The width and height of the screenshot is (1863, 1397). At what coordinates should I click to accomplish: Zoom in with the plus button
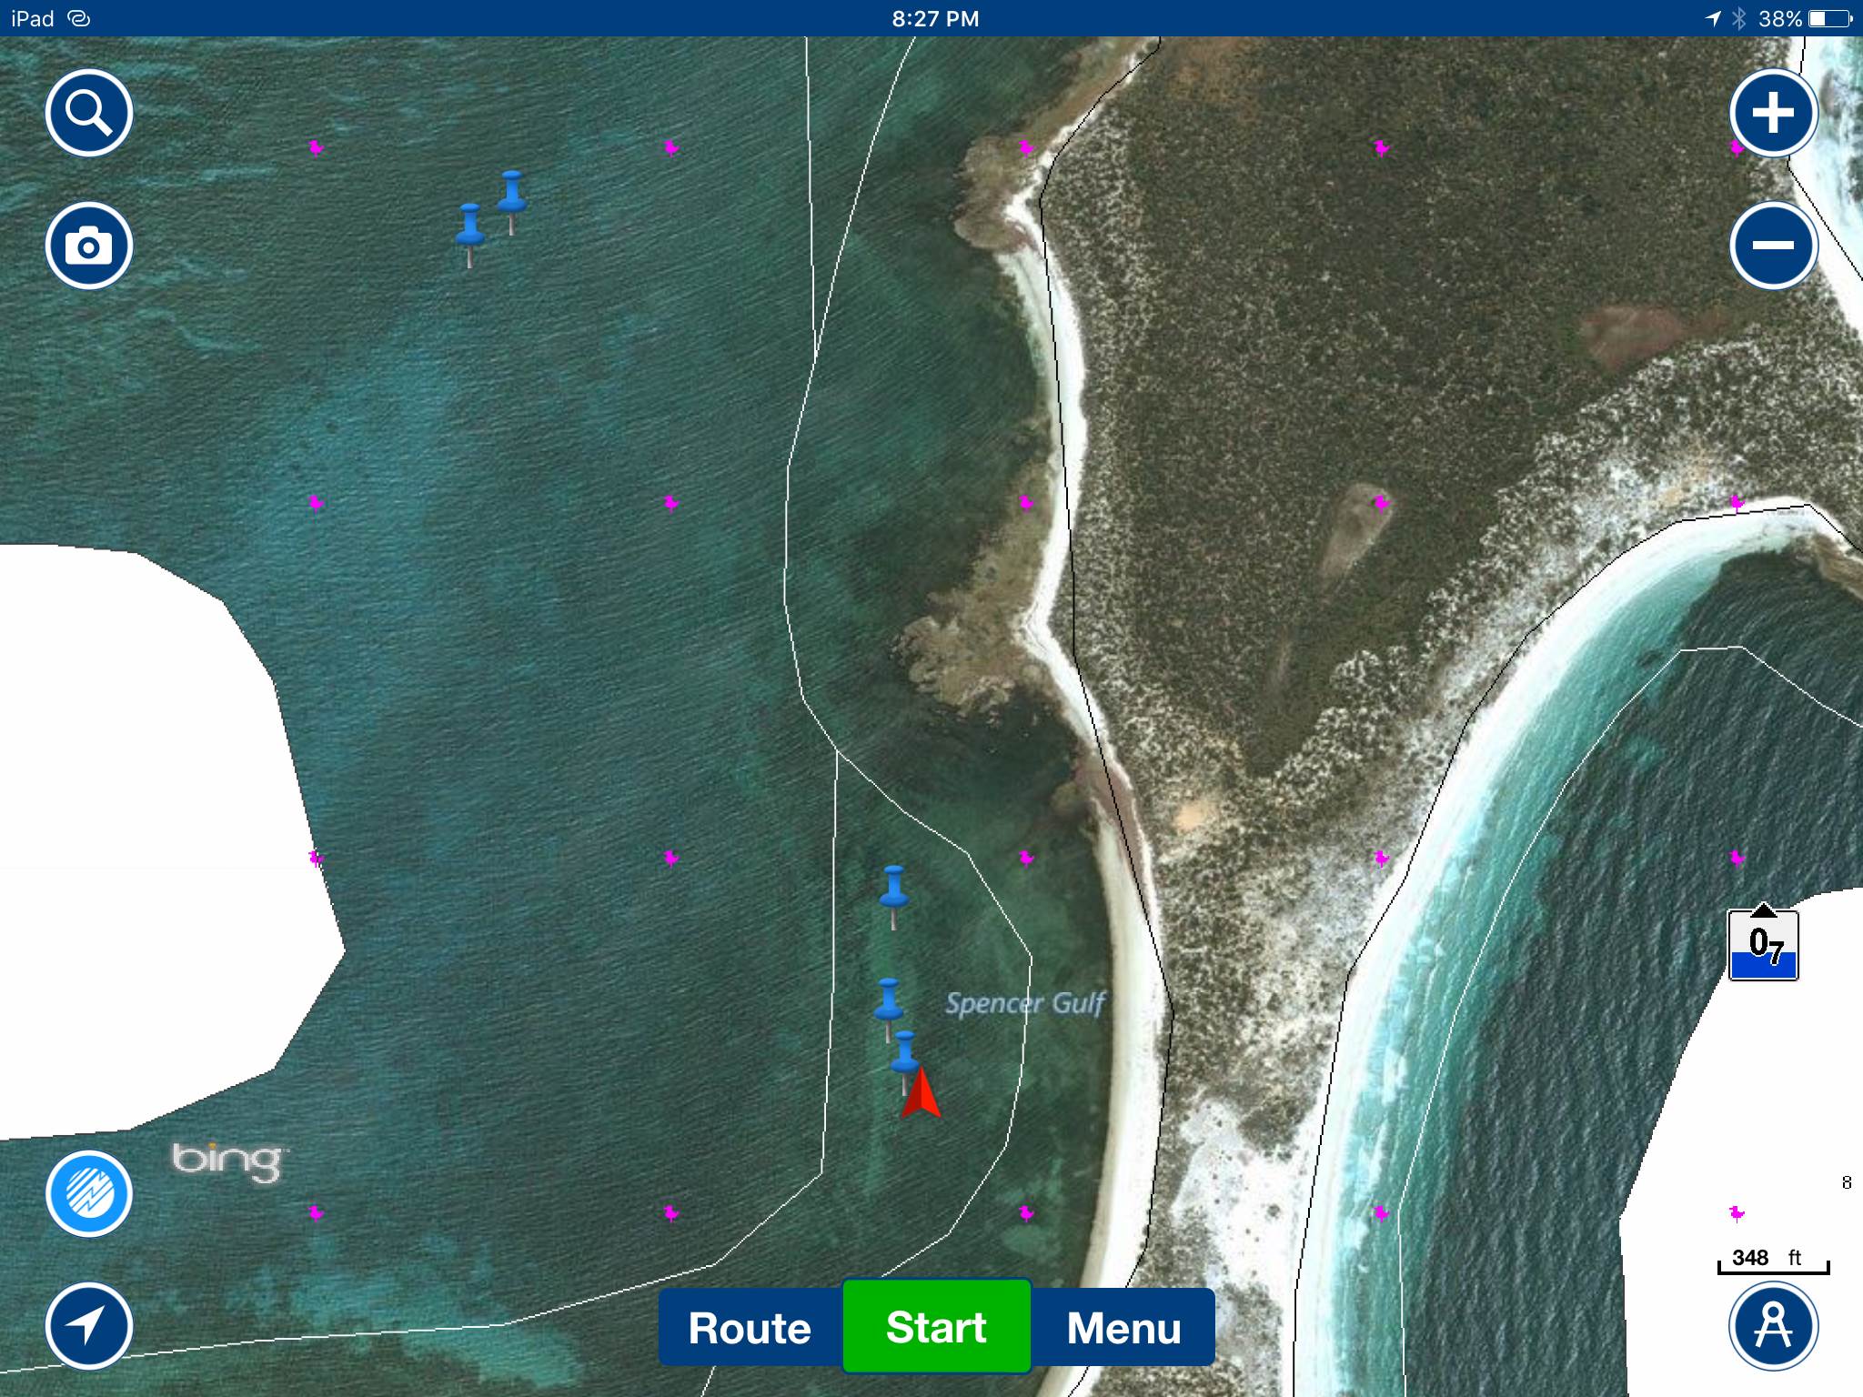(x=1773, y=113)
